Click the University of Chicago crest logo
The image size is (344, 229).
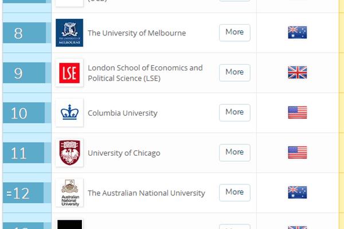pos(69,152)
